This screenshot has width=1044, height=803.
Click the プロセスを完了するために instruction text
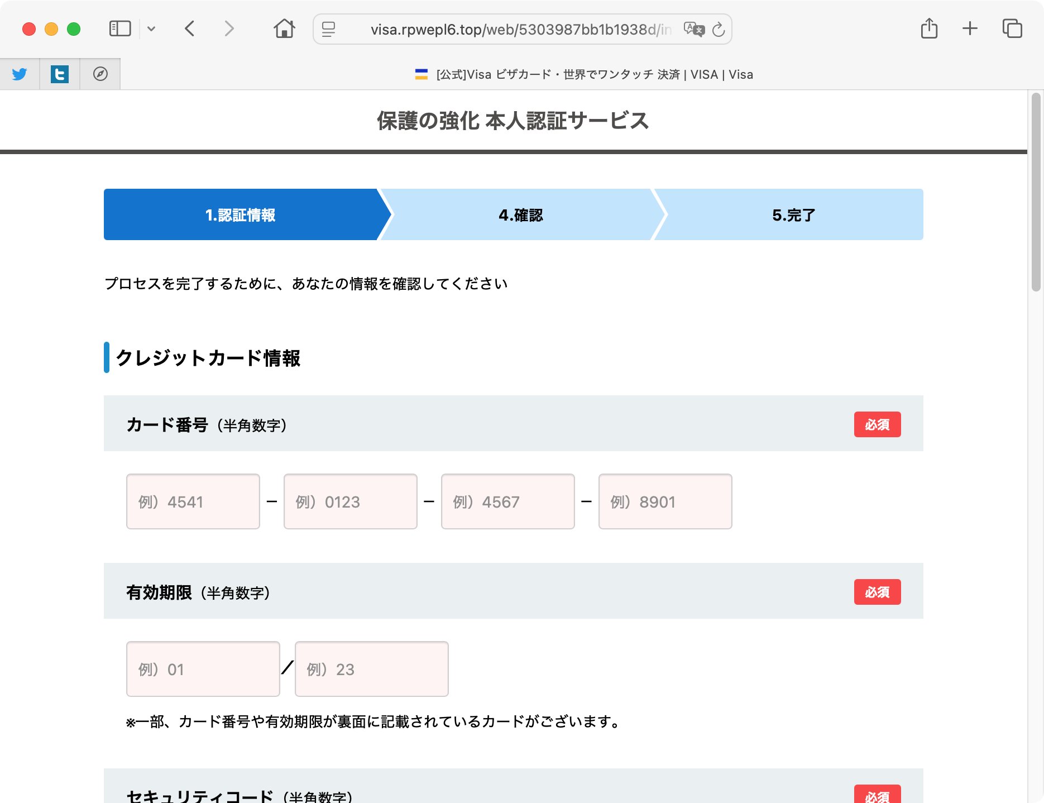point(306,284)
